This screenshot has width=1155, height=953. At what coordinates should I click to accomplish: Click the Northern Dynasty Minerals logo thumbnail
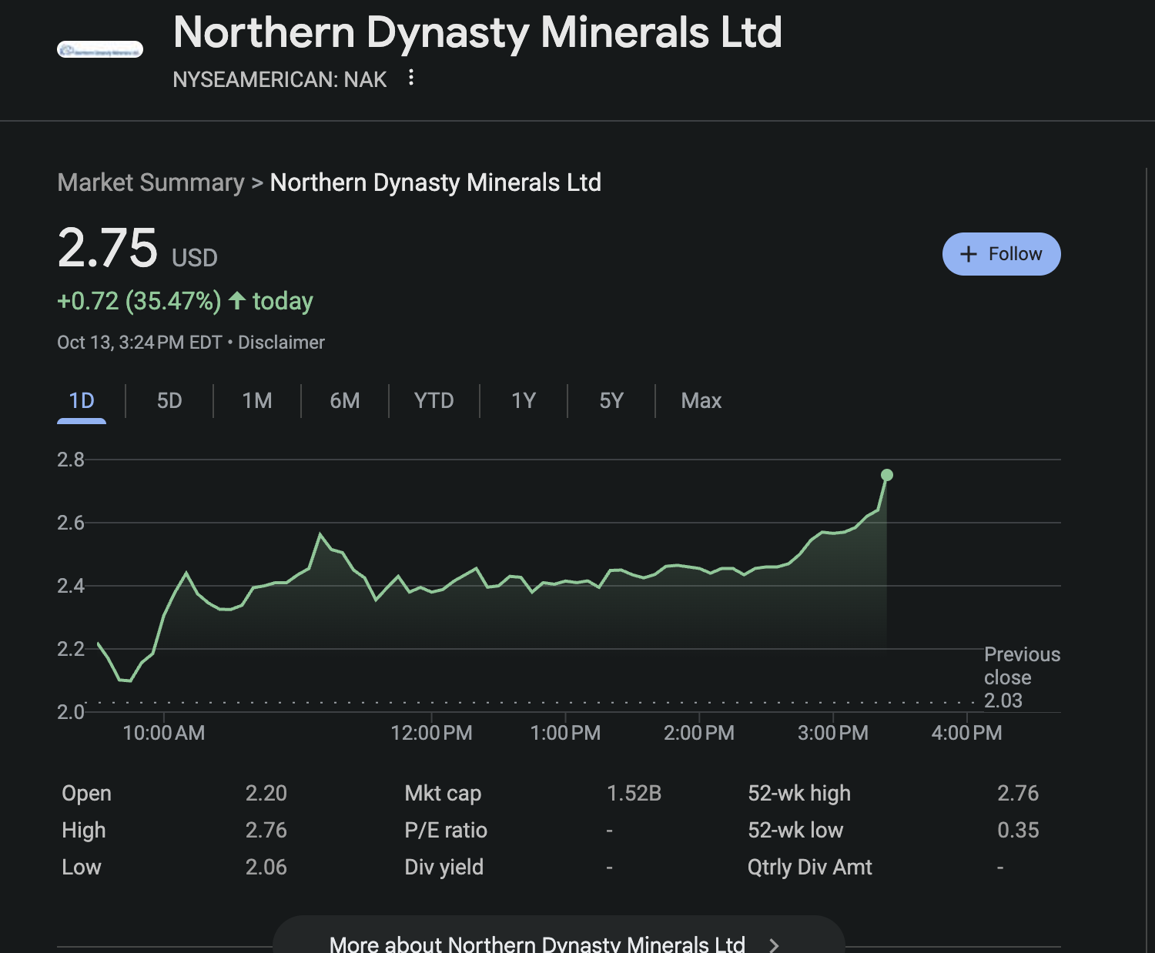coord(100,49)
